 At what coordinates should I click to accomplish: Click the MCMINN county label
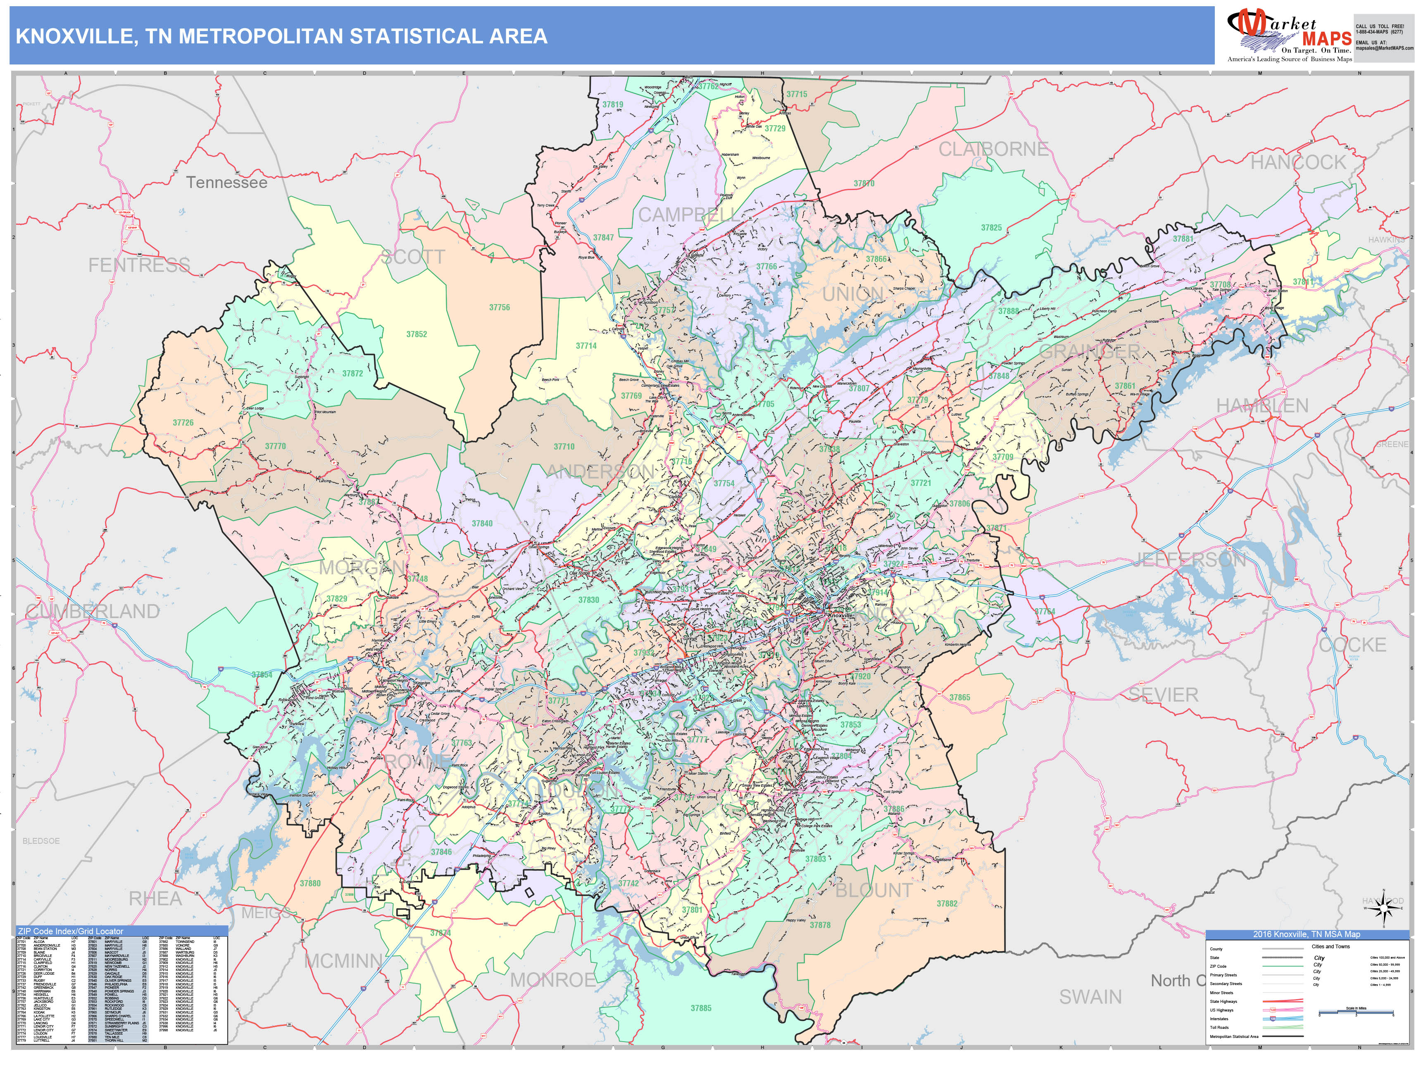(x=343, y=961)
